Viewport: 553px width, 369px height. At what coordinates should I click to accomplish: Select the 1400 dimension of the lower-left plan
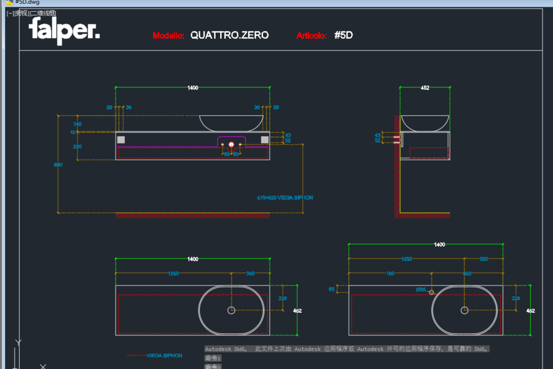(192, 259)
